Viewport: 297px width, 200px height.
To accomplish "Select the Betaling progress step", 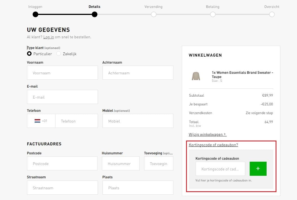I will (x=213, y=14).
